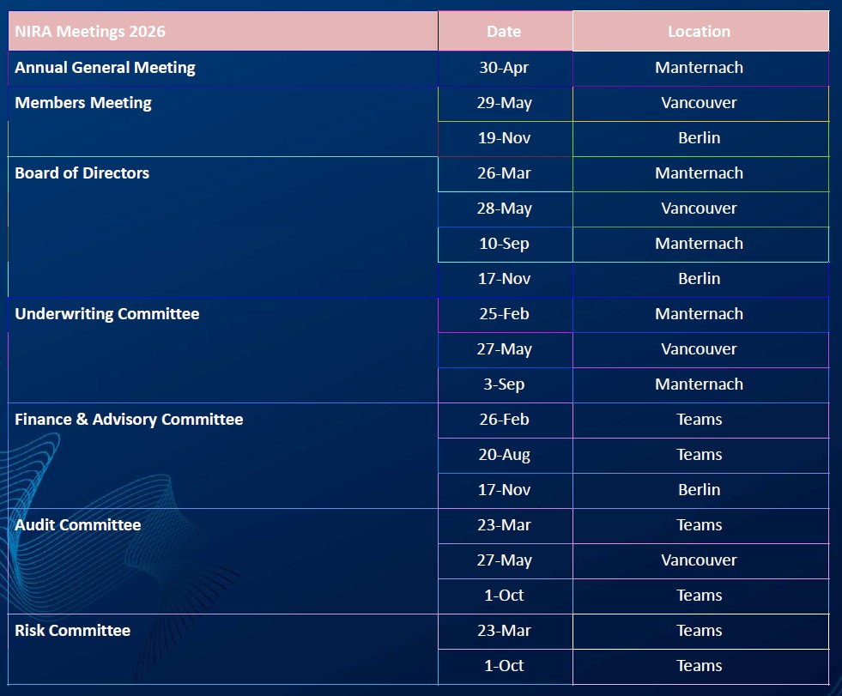The width and height of the screenshot is (842, 696).
Task: Click the Members Meeting row label
Action: pyautogui.click(x=83, y=103)
